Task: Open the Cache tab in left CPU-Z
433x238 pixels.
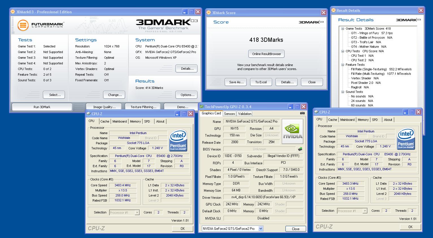Action: point(105,121)
